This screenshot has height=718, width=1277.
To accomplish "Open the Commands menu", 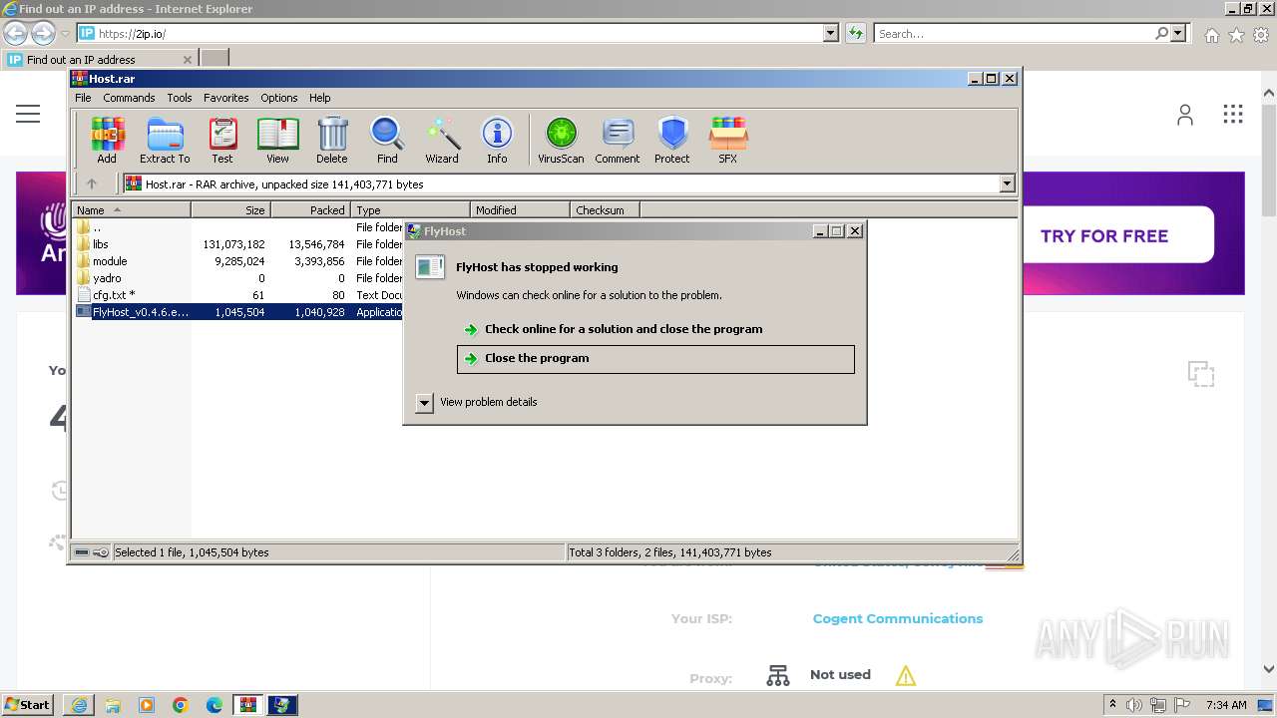I will point(129,98).
